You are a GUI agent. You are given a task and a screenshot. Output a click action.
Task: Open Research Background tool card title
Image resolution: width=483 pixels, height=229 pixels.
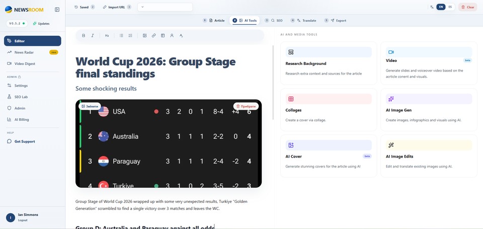point(305,63)
